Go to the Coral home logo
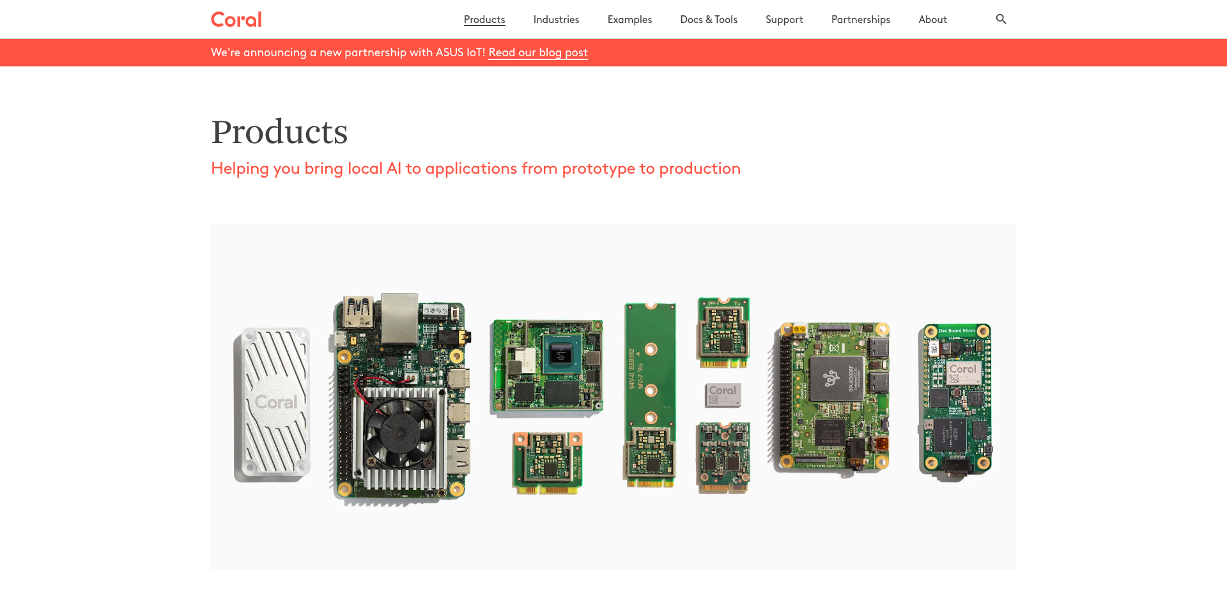The image size is (1227, 601). (236, 20)
